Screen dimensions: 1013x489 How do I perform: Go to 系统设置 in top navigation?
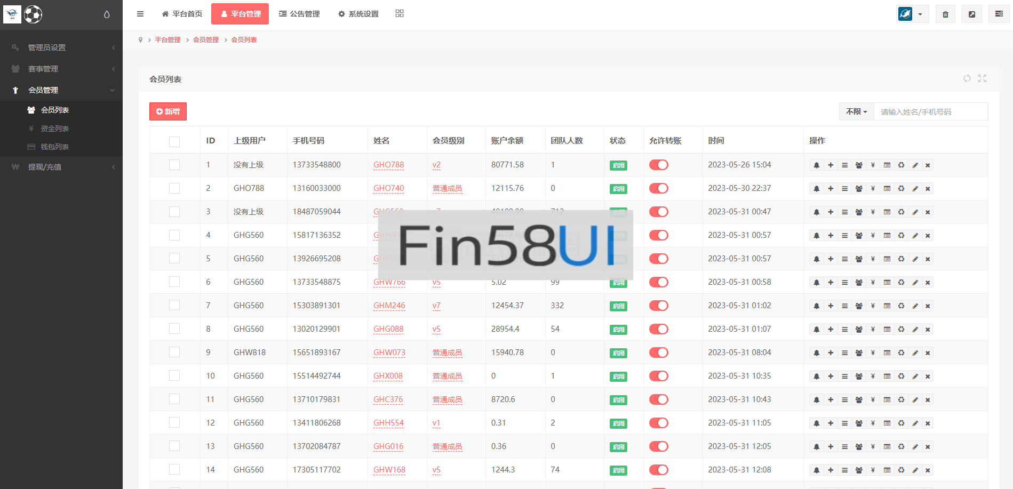(358, 14)
